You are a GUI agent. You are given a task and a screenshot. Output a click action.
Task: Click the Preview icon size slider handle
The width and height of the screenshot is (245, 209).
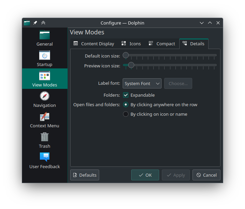131,65
